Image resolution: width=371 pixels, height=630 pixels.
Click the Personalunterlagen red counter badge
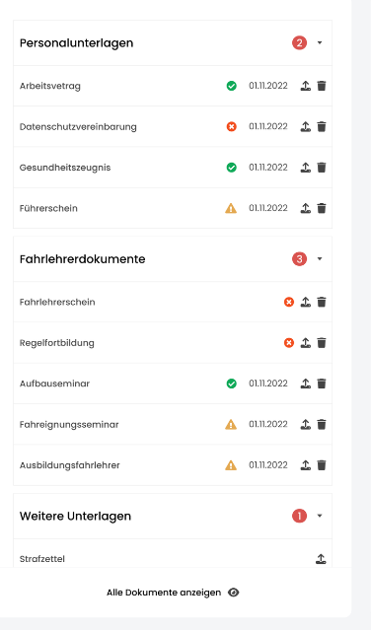[299, 42]
